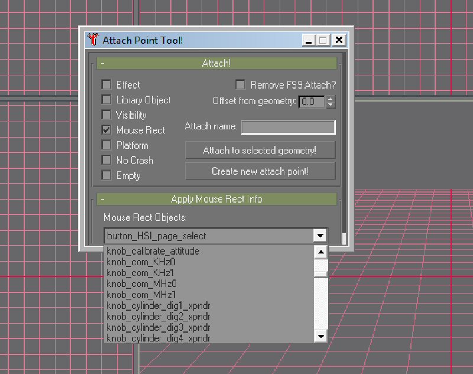
Task: Click the Offset from geometry spinner arrows
Action: point(330,102)
